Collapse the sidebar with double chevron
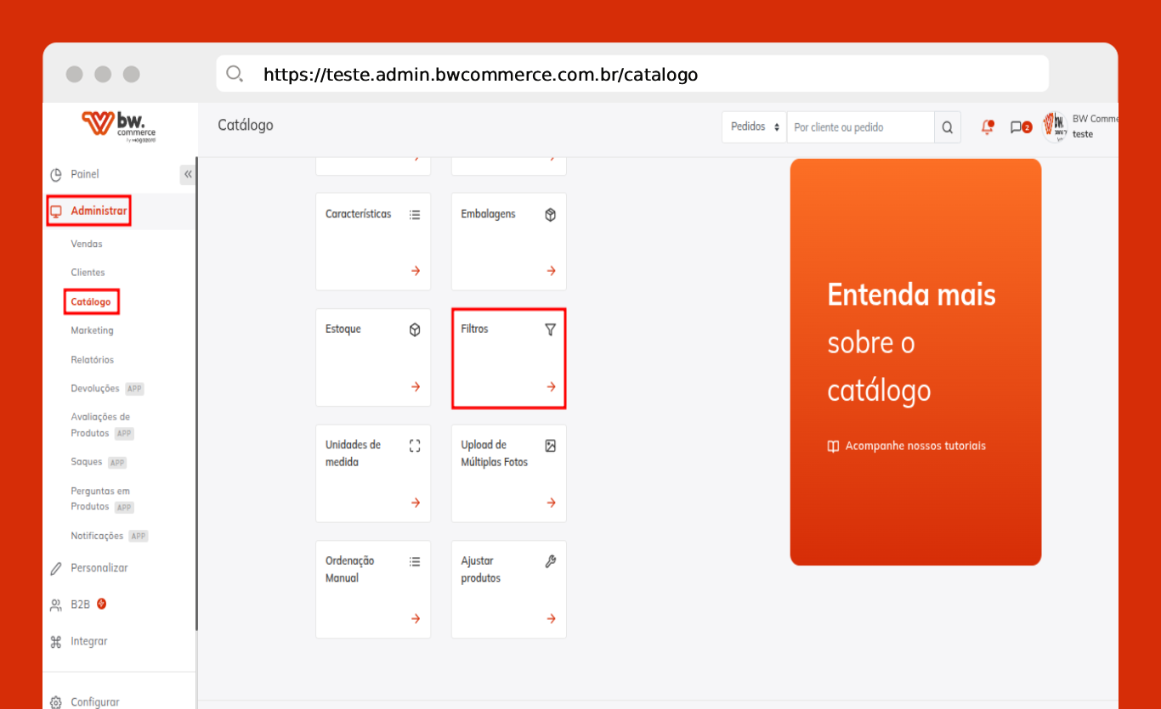1161x709 pixels. click(188, 174)
